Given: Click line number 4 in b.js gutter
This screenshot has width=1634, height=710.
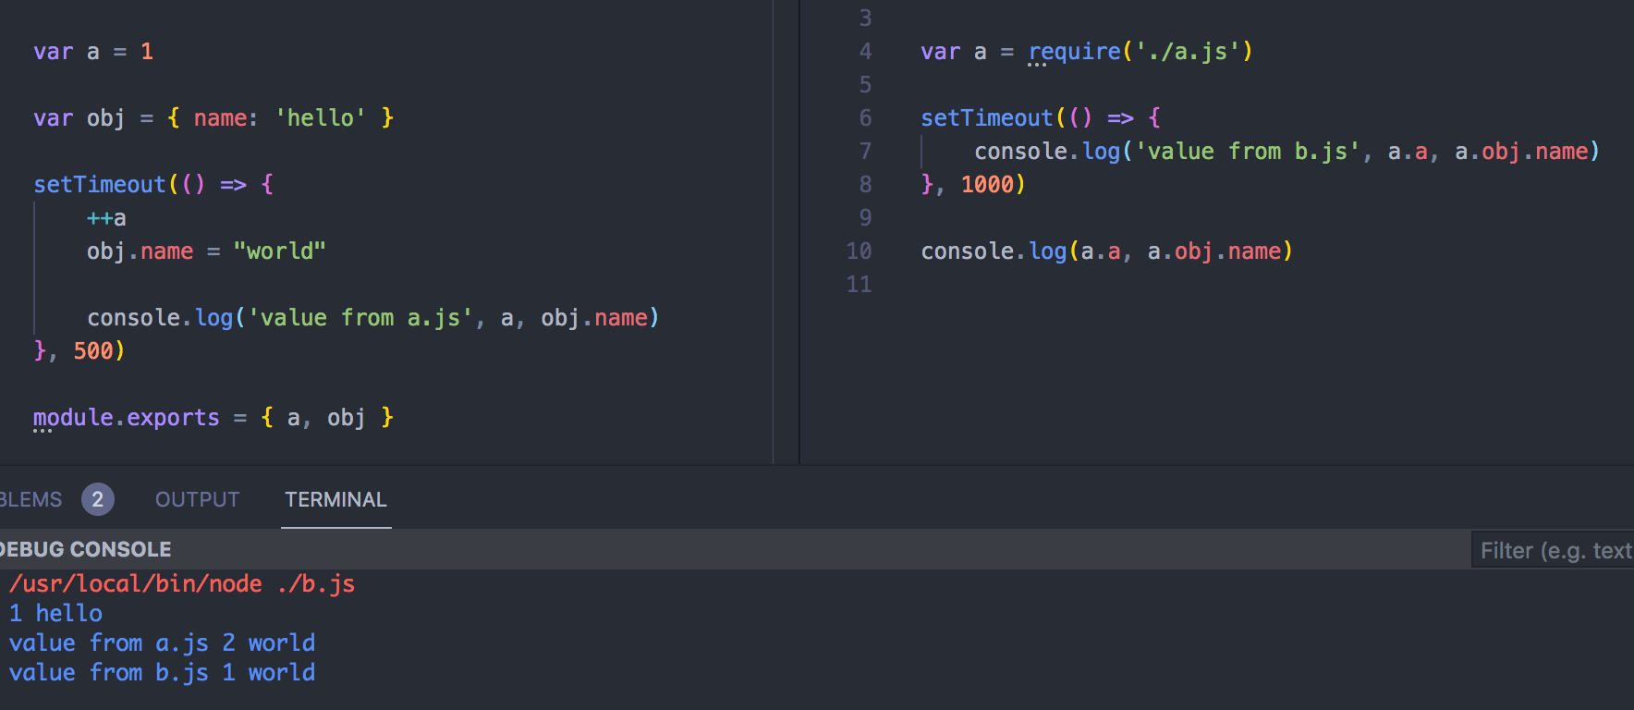Looking at the screenshot, I should click(865, 52).
